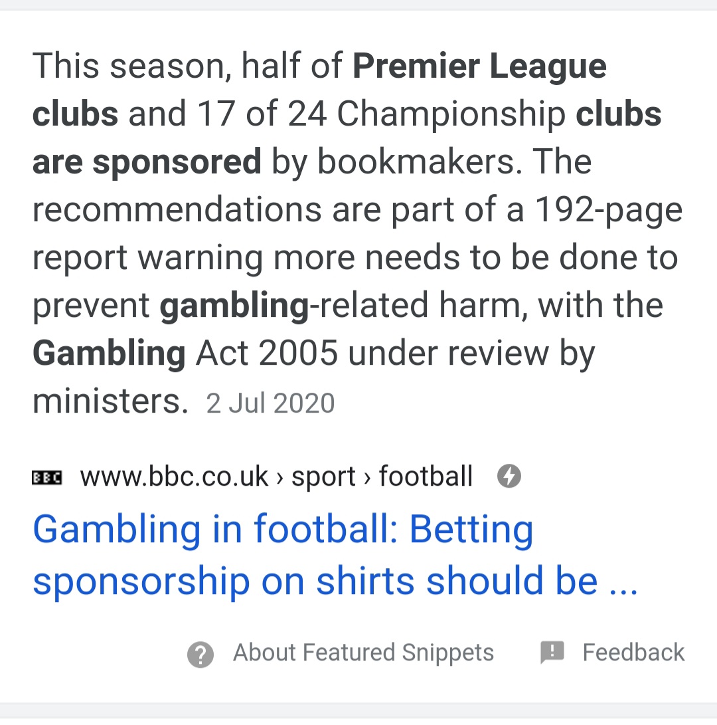
Task: Open About Featured Snippets text link
Action: click(363, 653)
